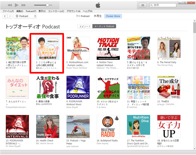
Task: Open the ファイル(F) menu
Action: pos(8,11)
